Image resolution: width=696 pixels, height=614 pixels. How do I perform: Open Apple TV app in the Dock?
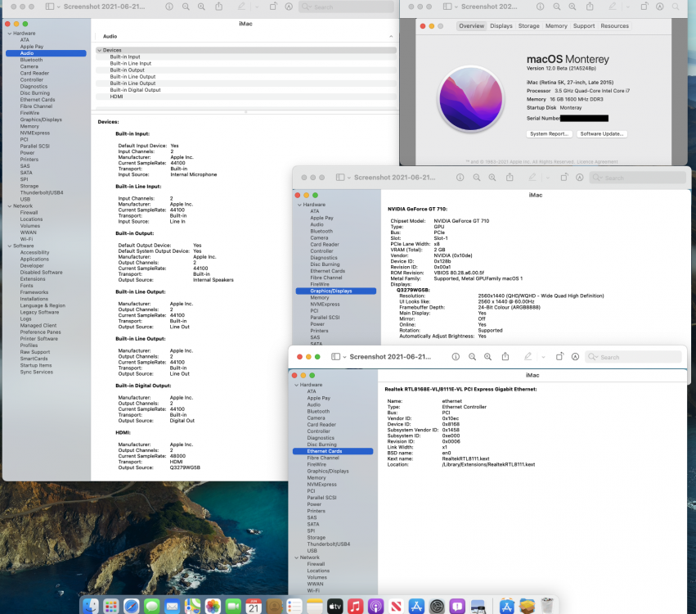coord(335,606)
